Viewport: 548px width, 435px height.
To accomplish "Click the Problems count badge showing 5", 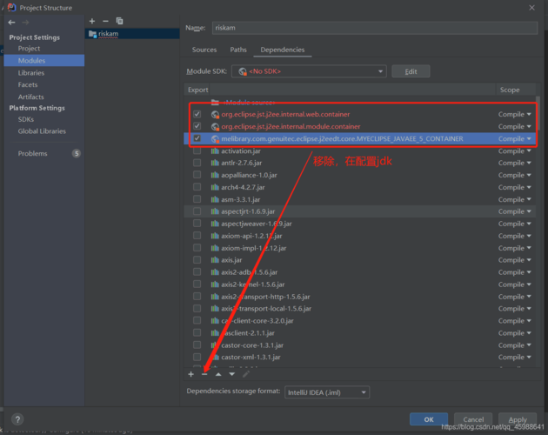I will 77,153.
